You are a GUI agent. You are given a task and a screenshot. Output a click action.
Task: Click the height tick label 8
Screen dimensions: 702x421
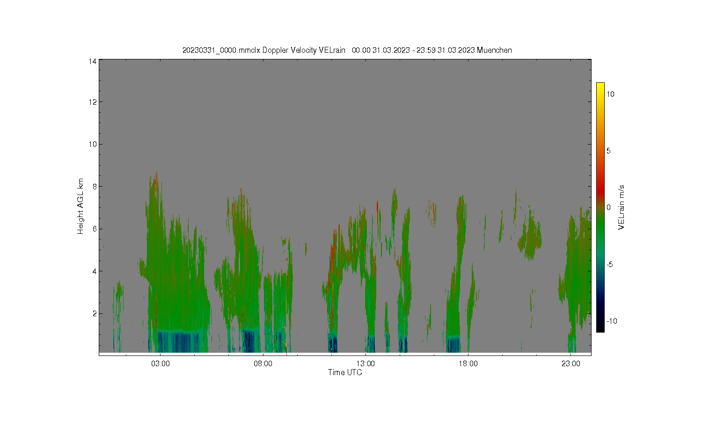click(x=95, y=186)
